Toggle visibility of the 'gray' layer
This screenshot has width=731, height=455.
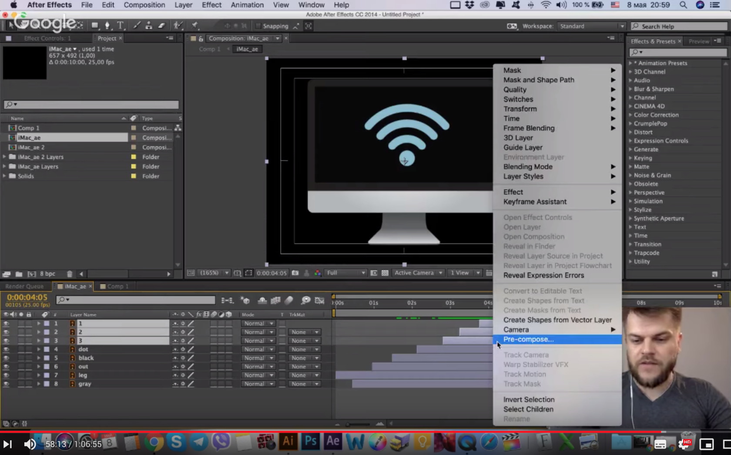pos(6,384)
